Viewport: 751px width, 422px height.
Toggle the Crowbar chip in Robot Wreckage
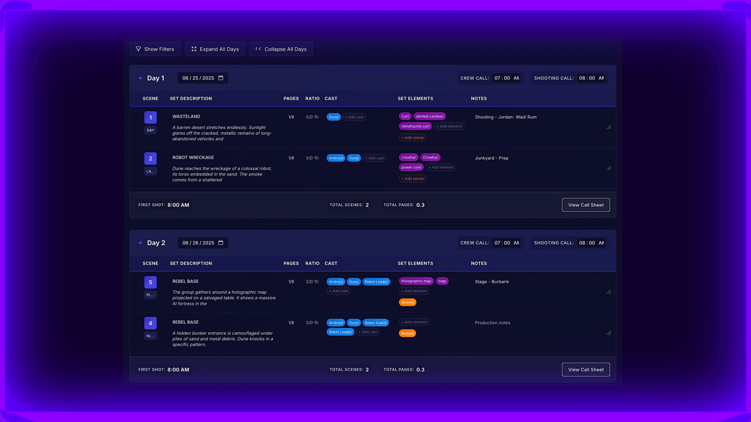pyautogui.click(x=431, y=157)
